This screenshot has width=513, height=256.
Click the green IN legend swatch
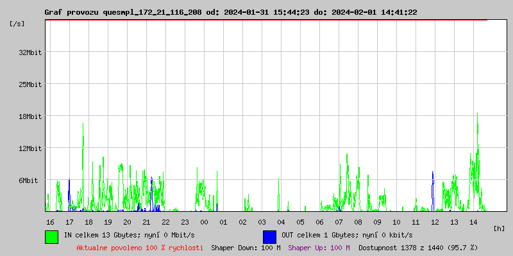51,236
